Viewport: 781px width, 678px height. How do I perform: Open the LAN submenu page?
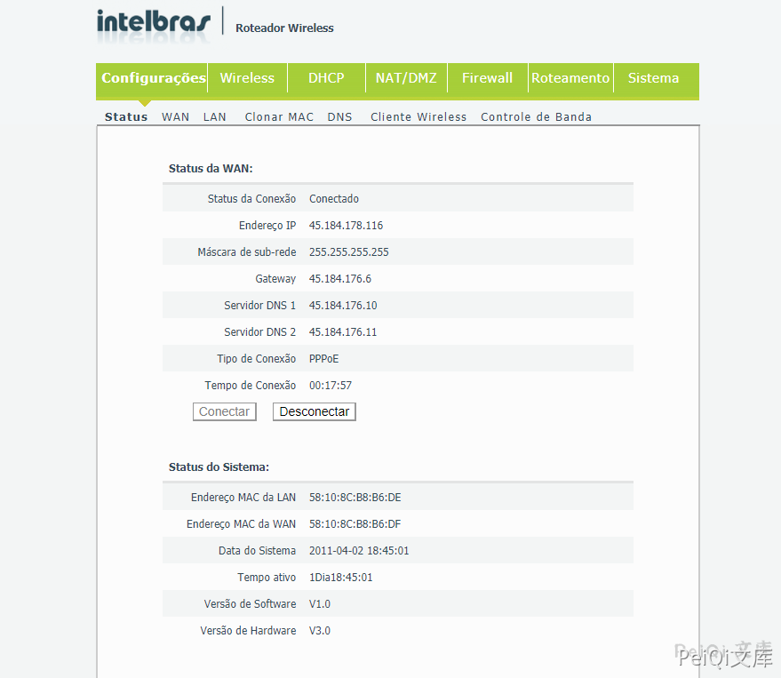[215, 117]
